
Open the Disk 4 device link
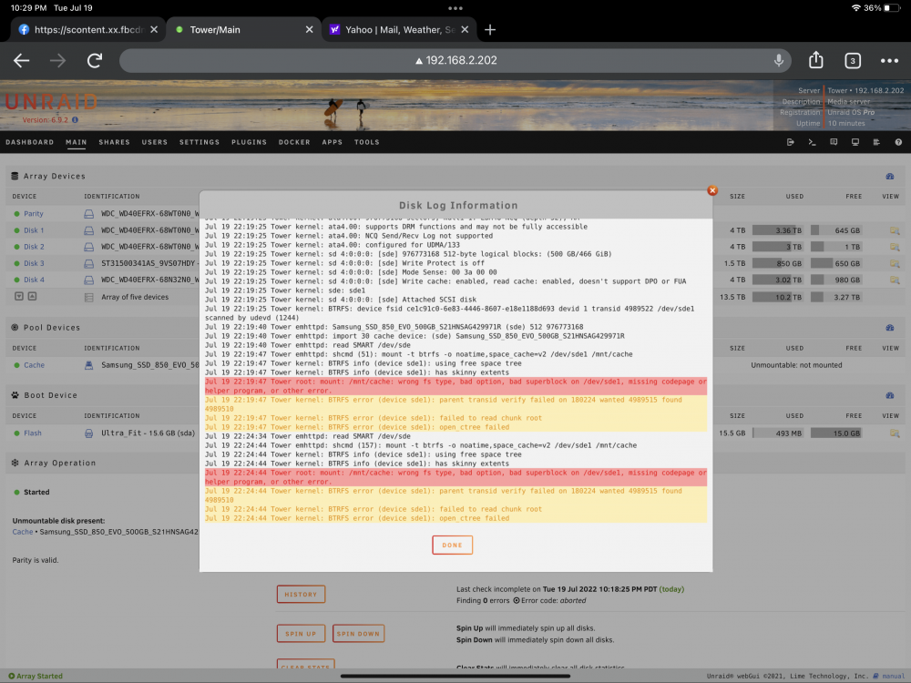(x=34, y=280)
